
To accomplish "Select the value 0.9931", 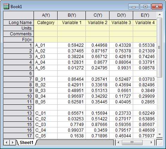I will (x=121, y=68).
